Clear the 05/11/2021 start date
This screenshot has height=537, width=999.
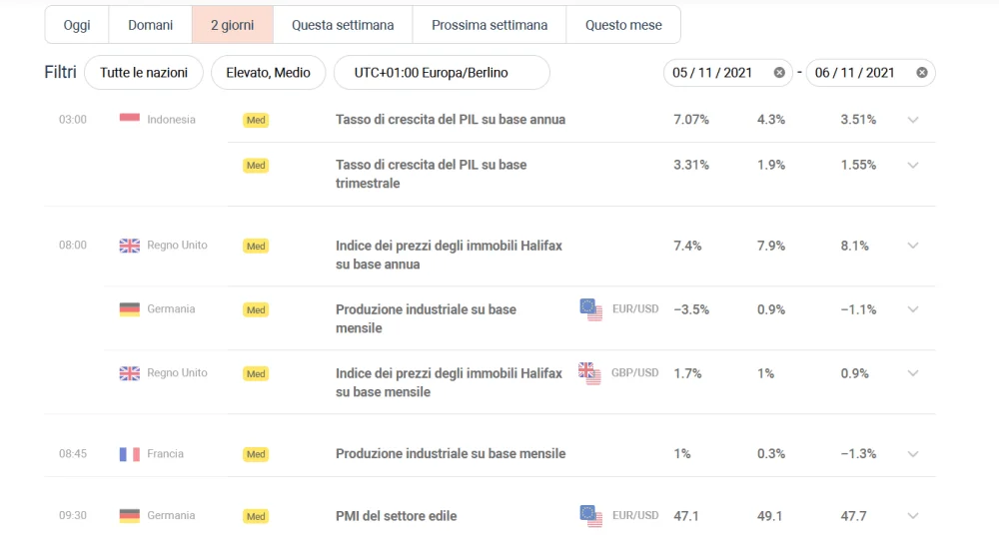[779, 73]
